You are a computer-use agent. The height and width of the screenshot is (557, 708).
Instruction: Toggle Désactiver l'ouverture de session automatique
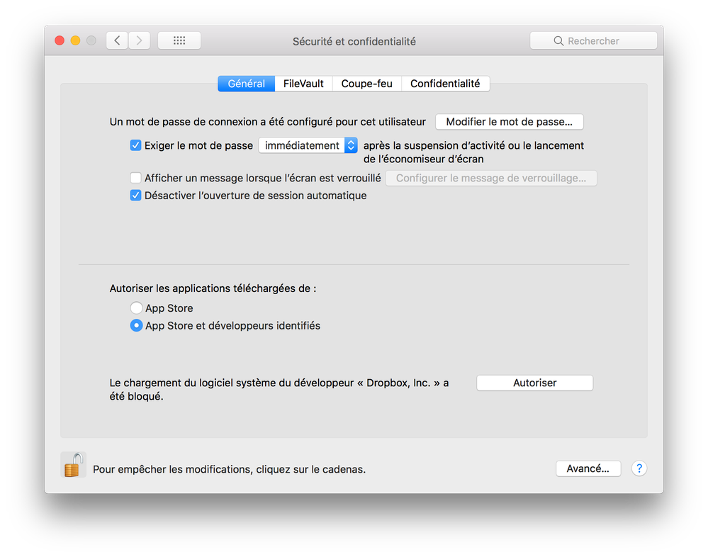[x=135, y=196]
